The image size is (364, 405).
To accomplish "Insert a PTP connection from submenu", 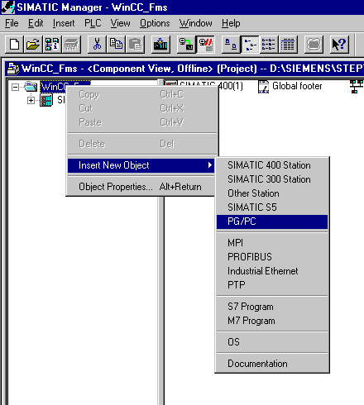I will (x=272, y=285).
